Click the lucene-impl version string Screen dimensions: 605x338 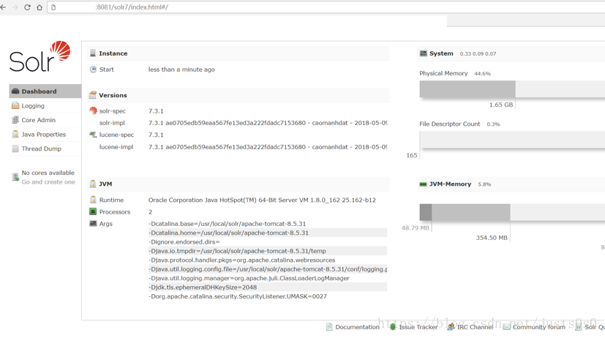tap(268, 147)
